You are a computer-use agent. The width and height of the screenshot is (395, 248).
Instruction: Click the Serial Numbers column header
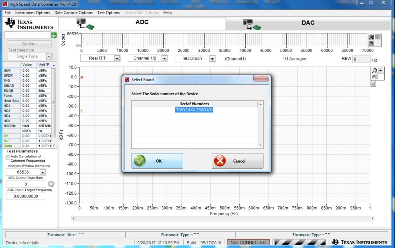[194, 104]
